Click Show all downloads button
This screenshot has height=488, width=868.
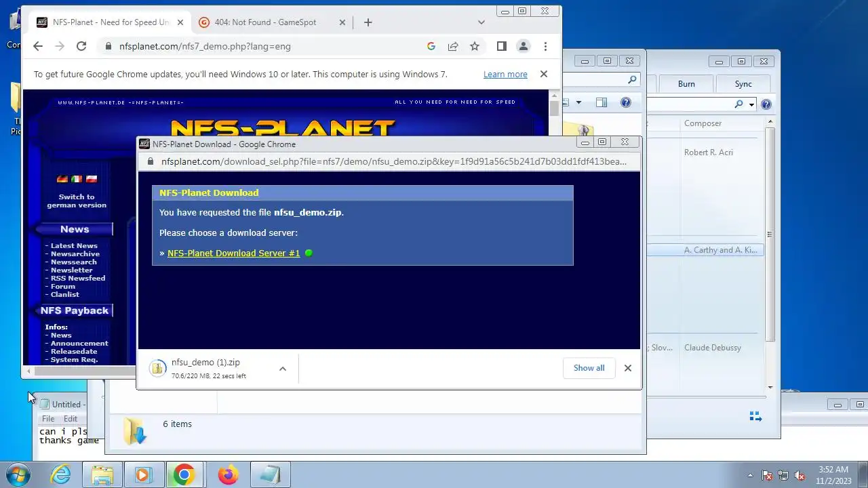tap(589, 368)
